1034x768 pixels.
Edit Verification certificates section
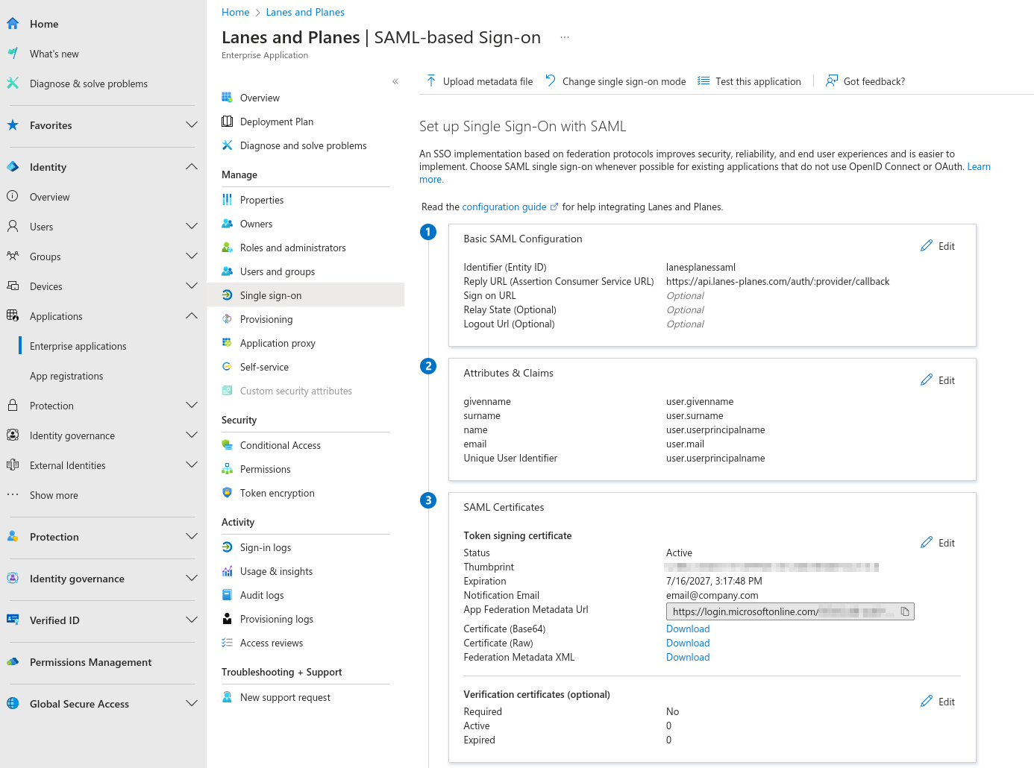[938, 702]
